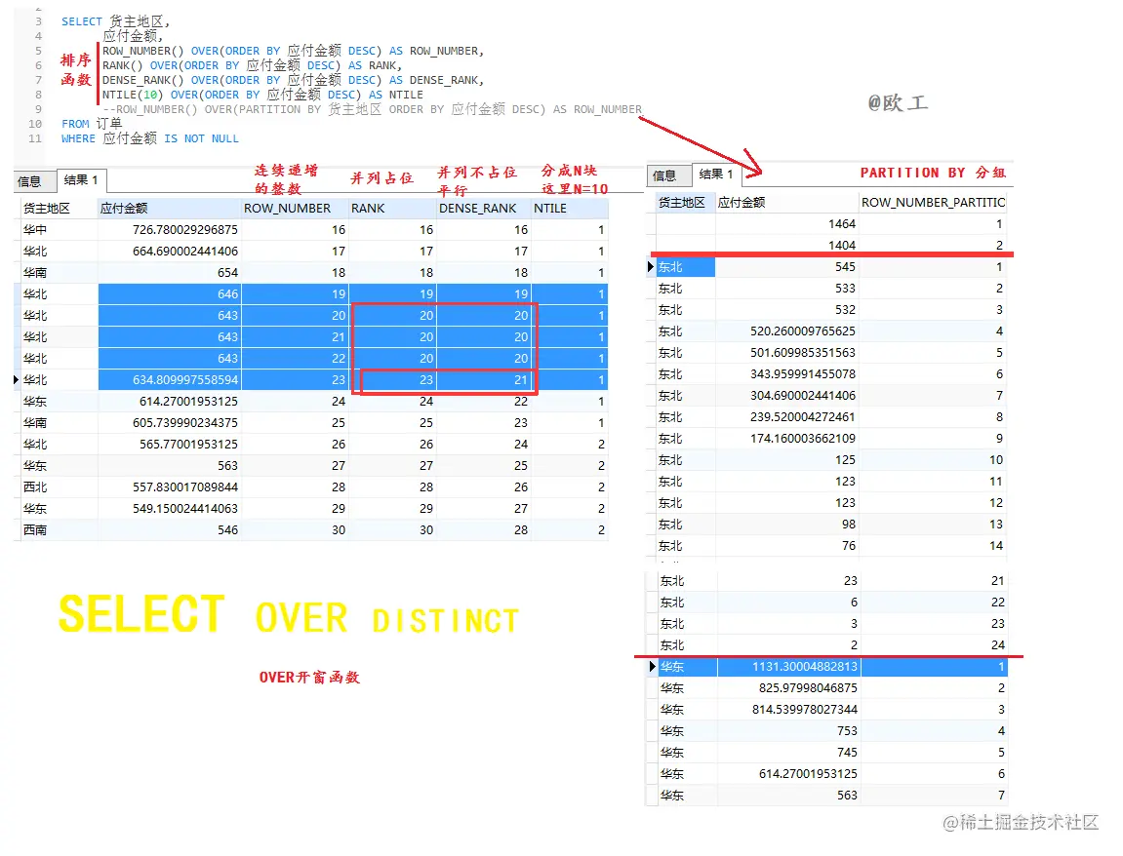Click the RANK column header
The image size is (1123, 856).
click(392, 209)
